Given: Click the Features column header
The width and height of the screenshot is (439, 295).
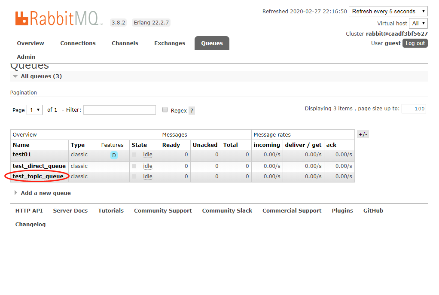Looking at the screenshot, I should click(112, 145).
